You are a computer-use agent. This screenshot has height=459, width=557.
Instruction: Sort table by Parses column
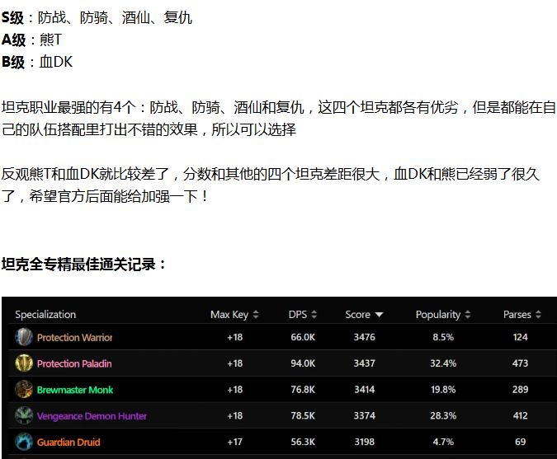pyautogui.click(x=522, y=315)
